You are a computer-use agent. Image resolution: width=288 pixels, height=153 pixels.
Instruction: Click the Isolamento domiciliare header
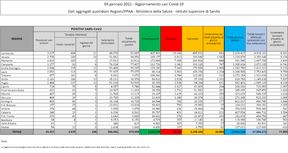pyautogui.click(x=108, y=42)
